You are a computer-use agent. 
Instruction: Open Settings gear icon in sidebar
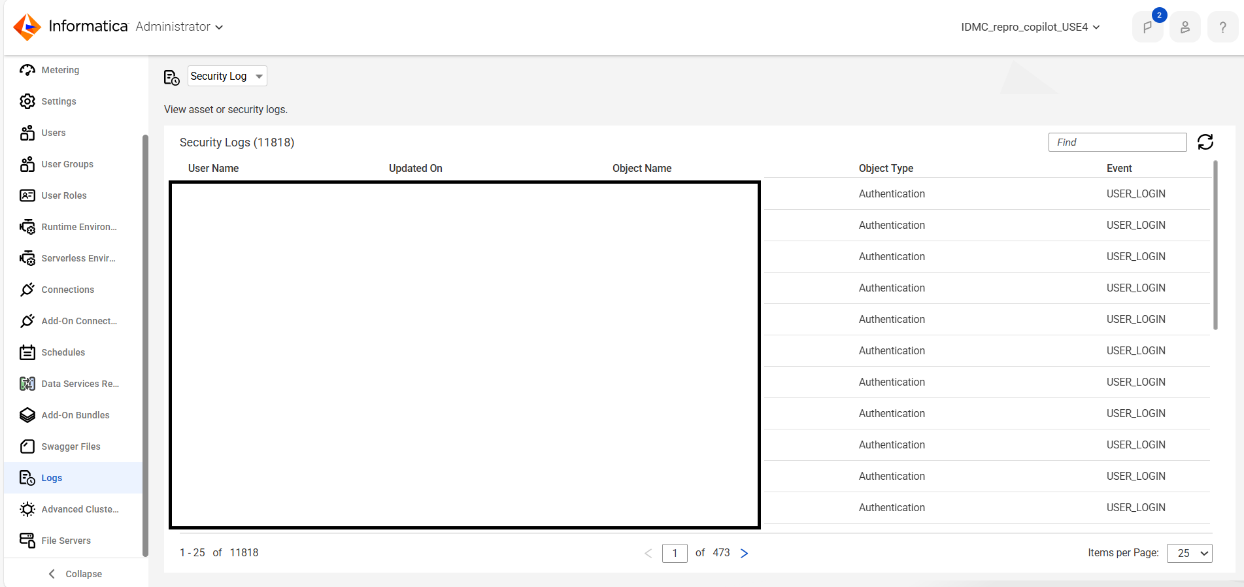tap(27, 101)
